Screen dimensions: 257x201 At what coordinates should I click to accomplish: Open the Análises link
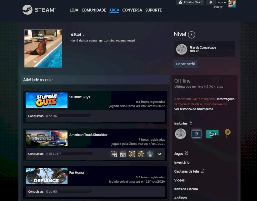[181, 198]
